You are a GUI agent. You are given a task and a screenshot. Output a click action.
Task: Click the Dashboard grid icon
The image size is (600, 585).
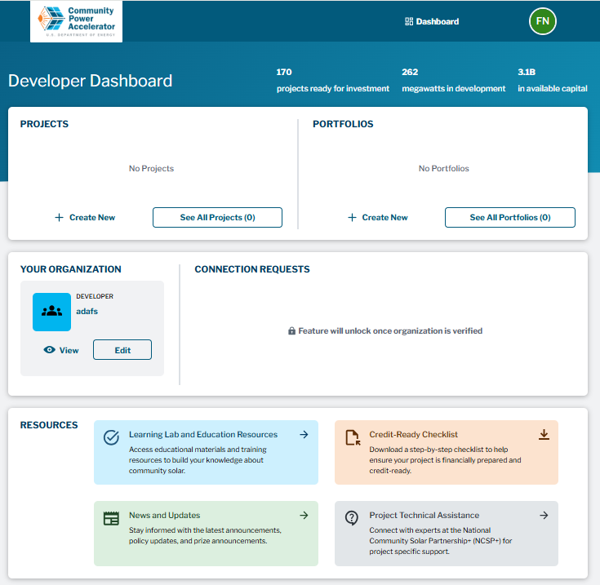[409, 21]
